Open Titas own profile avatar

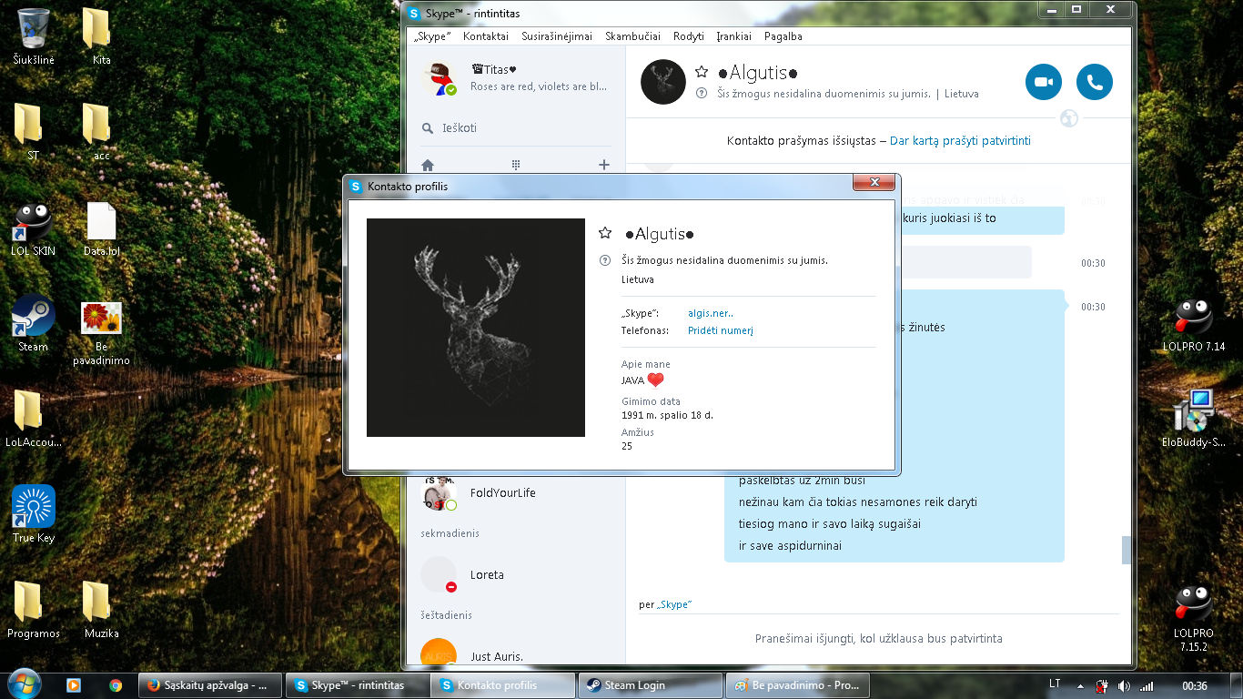439,78
